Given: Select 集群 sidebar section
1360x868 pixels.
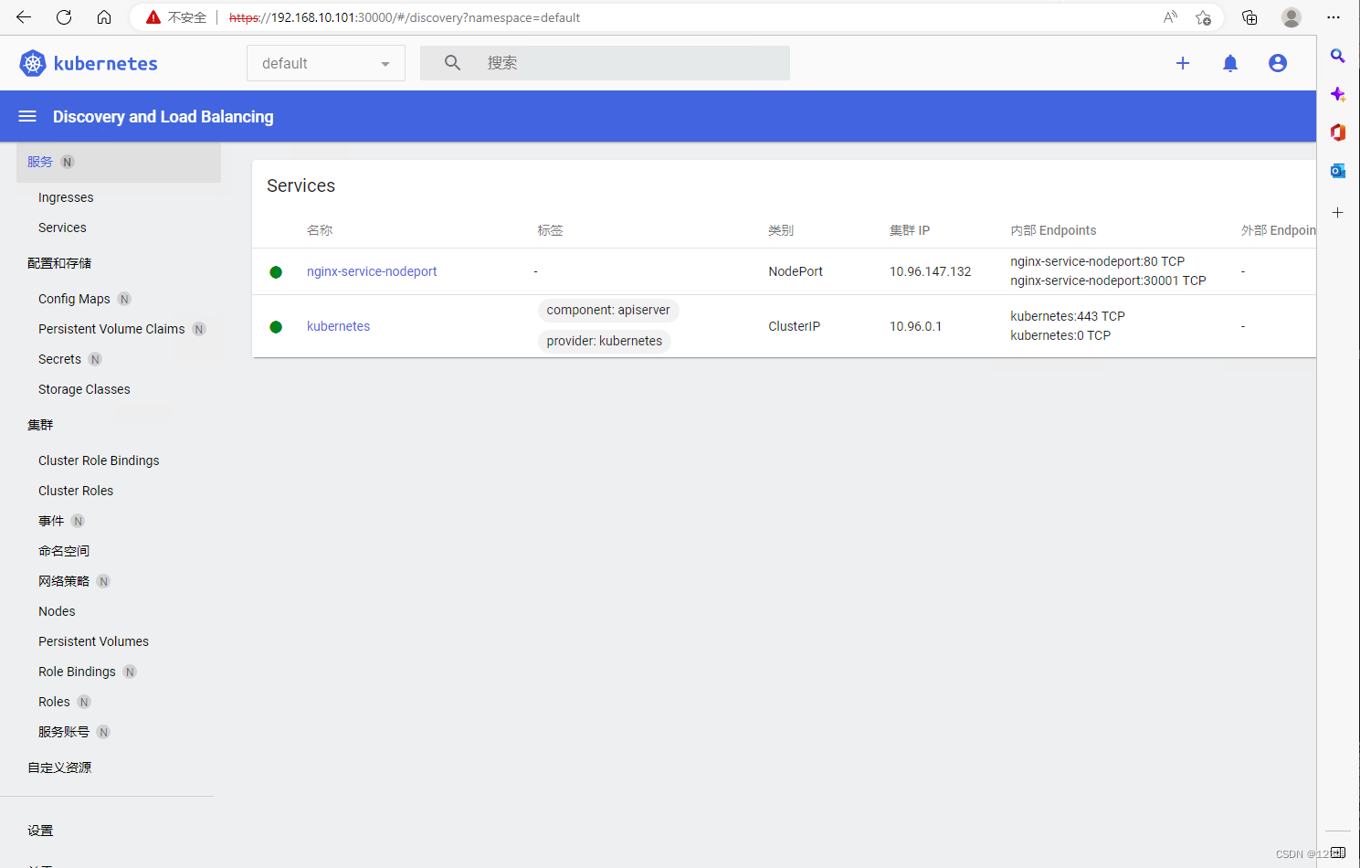Looking at the screenshot, I should tap(40, 425).
